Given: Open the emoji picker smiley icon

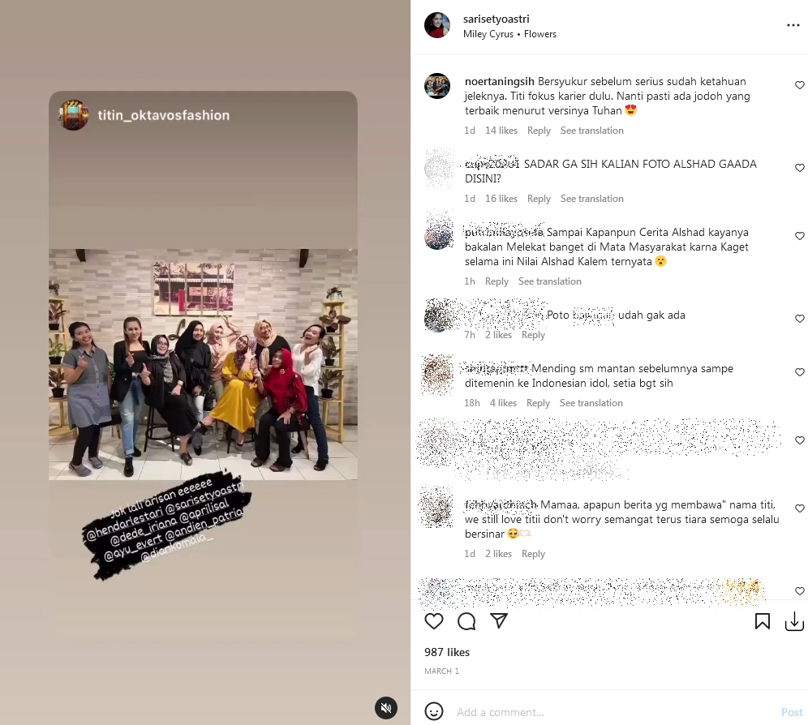Looking at the screenshot, I should pos(434,711).
